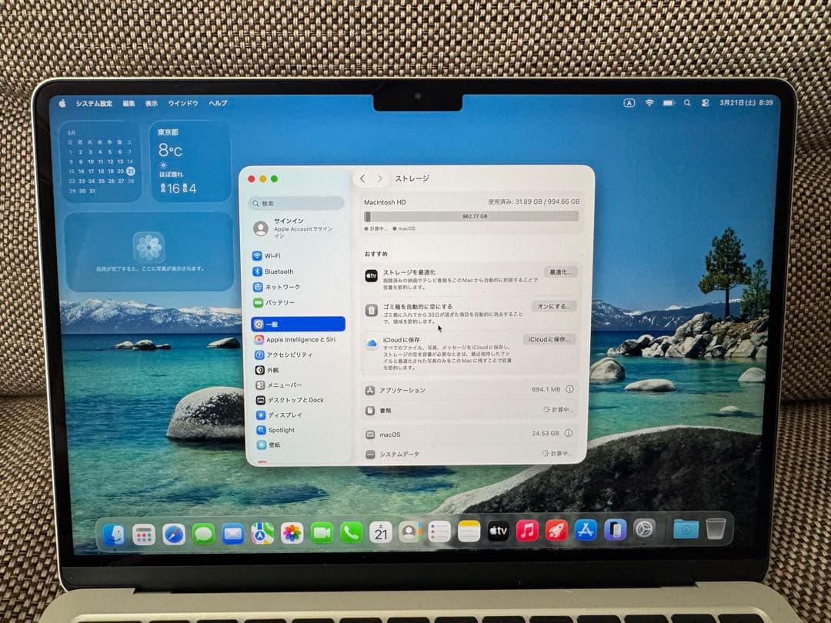Select ネットワーク in settings sidebar

coord(298,287)
